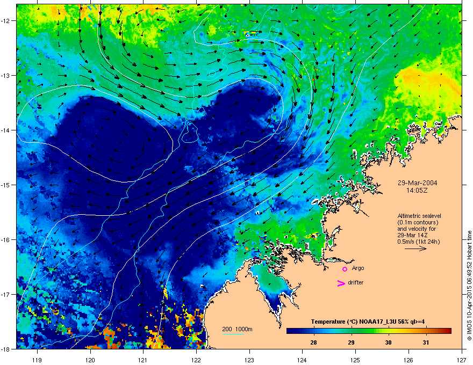This screenshot has width=473, height=365.
Task: Click the "200 1000m" depth label
Action: 237,329
